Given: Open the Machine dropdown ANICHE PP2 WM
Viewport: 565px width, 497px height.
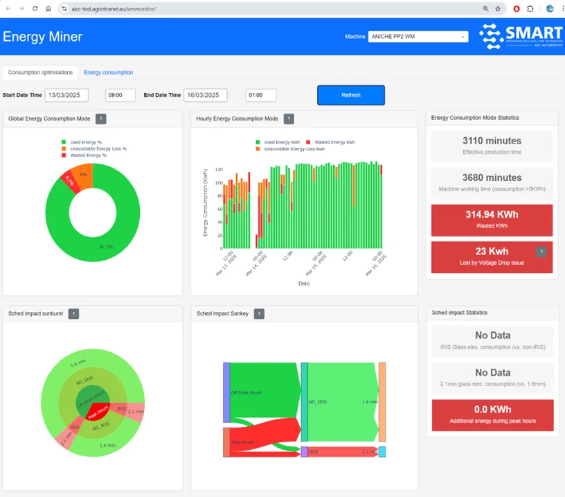Looking at the screenshot, I should 418,37.
